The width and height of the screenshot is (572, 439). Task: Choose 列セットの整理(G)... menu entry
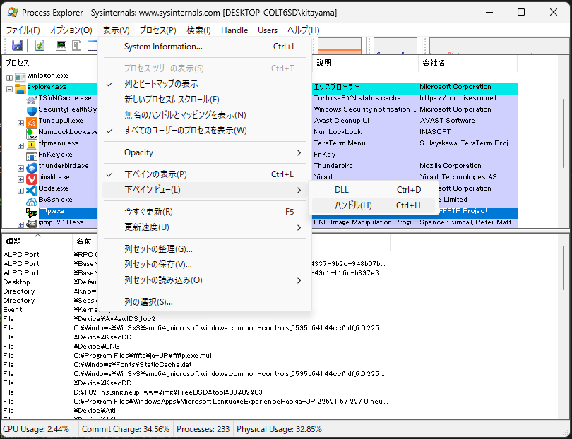pos(204,249)
